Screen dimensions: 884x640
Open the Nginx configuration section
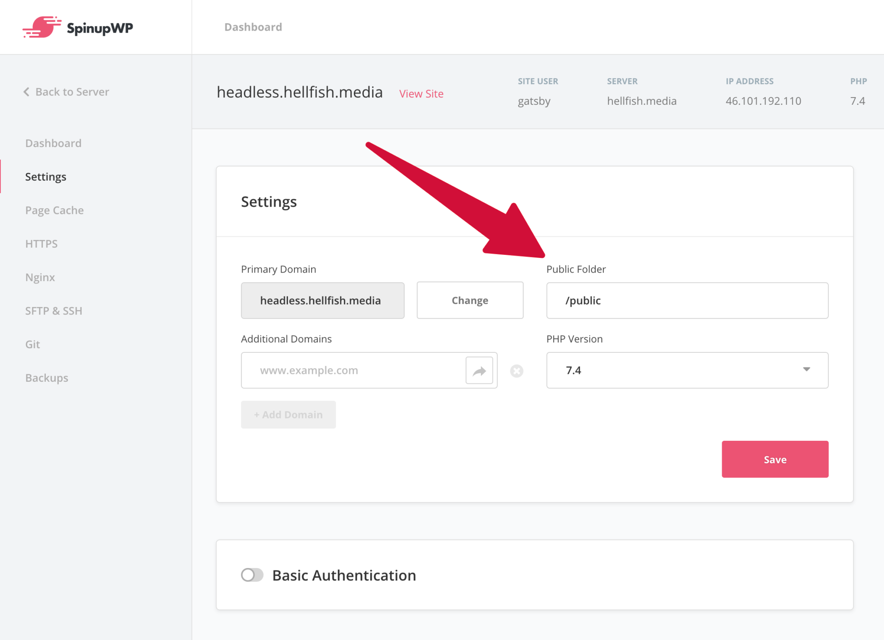pyautogui.click(x=40, y=277)
